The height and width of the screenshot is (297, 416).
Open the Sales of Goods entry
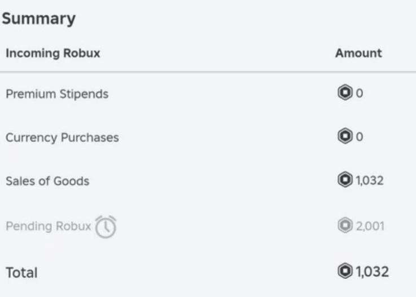47,181
